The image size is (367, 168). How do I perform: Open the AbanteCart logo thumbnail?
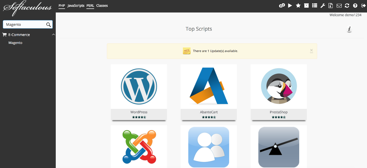pos(209,86)
